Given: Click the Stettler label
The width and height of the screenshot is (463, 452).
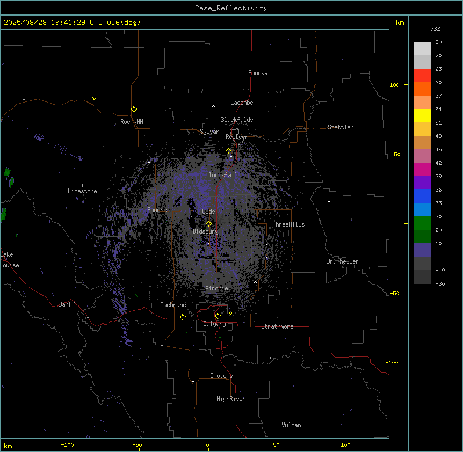Looking at the screenshot, I should point(341,127).
